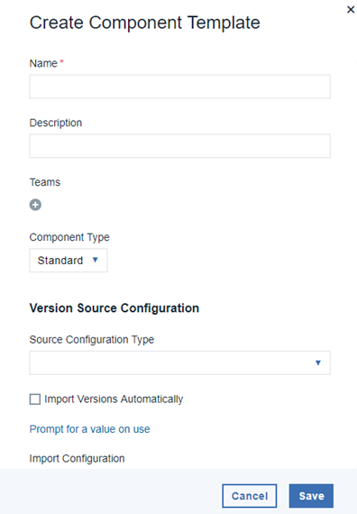Viewport: 357px width, 514px height.
Task: Click the Teams label
Action: tap(45, 182)
